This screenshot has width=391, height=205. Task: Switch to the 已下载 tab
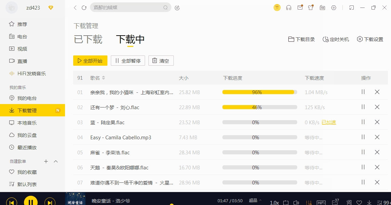88,39
